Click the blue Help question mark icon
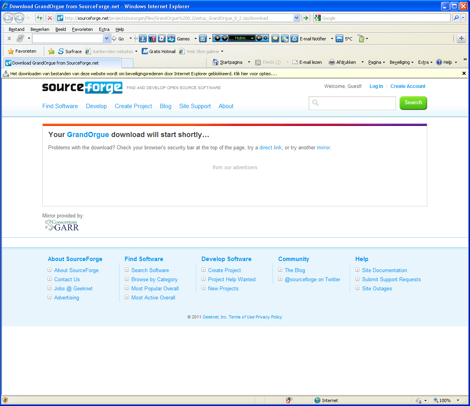Screen dimensions: 470x406 click(x=439, y=62)
